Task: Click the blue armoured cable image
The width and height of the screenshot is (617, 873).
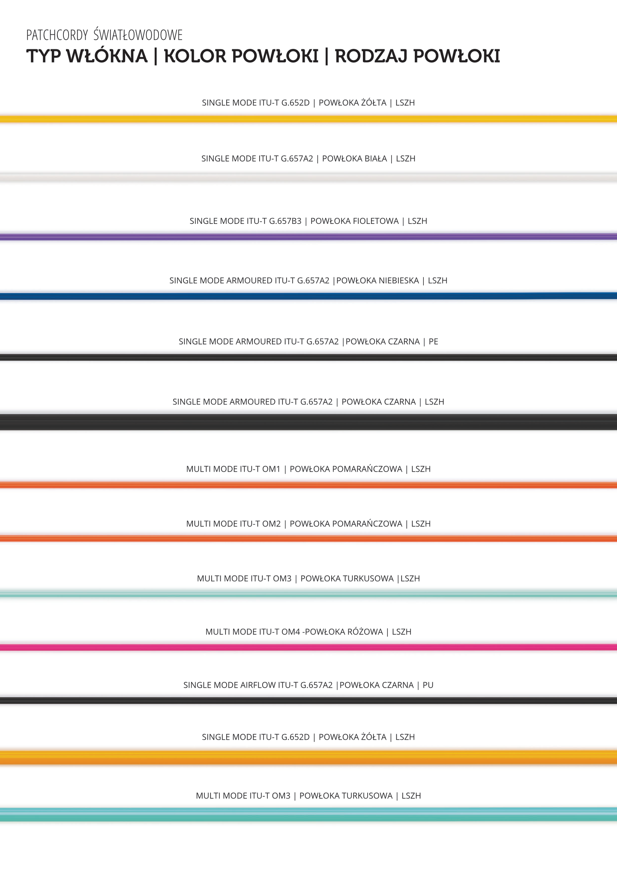Action: (308, 296)
